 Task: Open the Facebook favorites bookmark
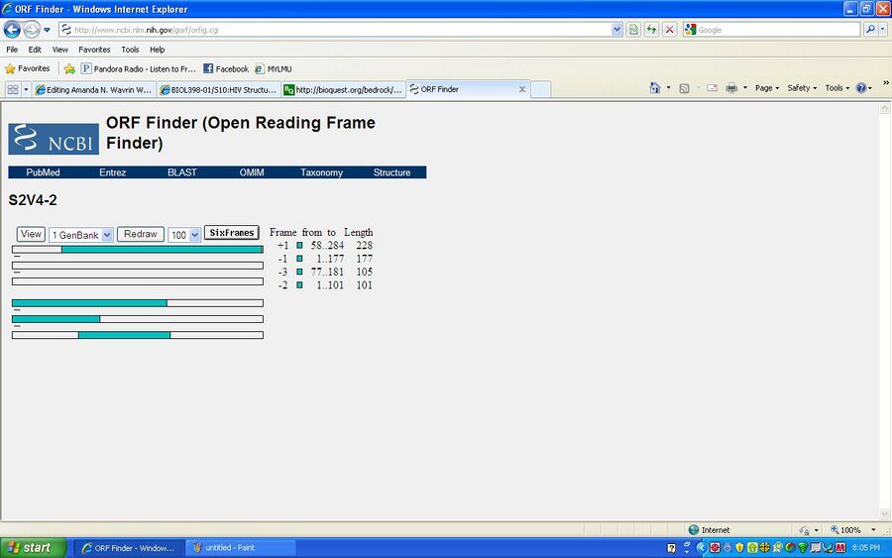[x=226, y=68]
